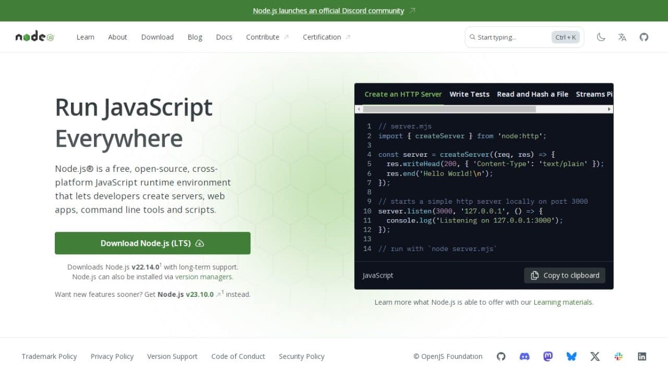Image resolution: width=668 pixels, height=375 pixels.
Task: Open the Discord icon in the footer
Action: (x=524, y=356)
